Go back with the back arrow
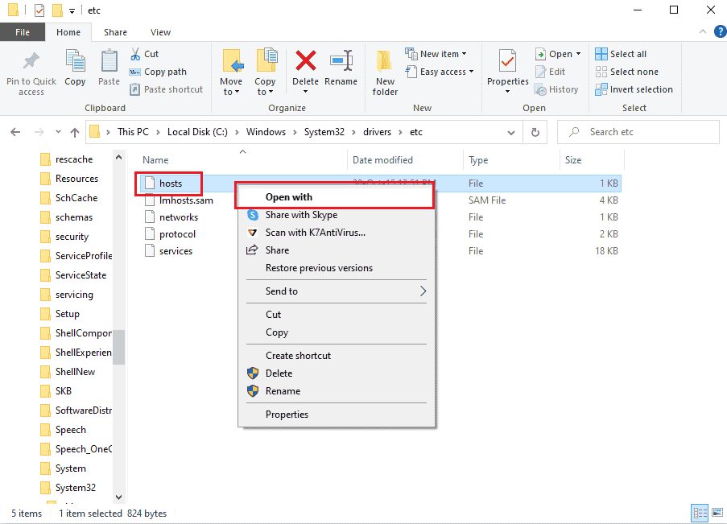 [15, 132]
